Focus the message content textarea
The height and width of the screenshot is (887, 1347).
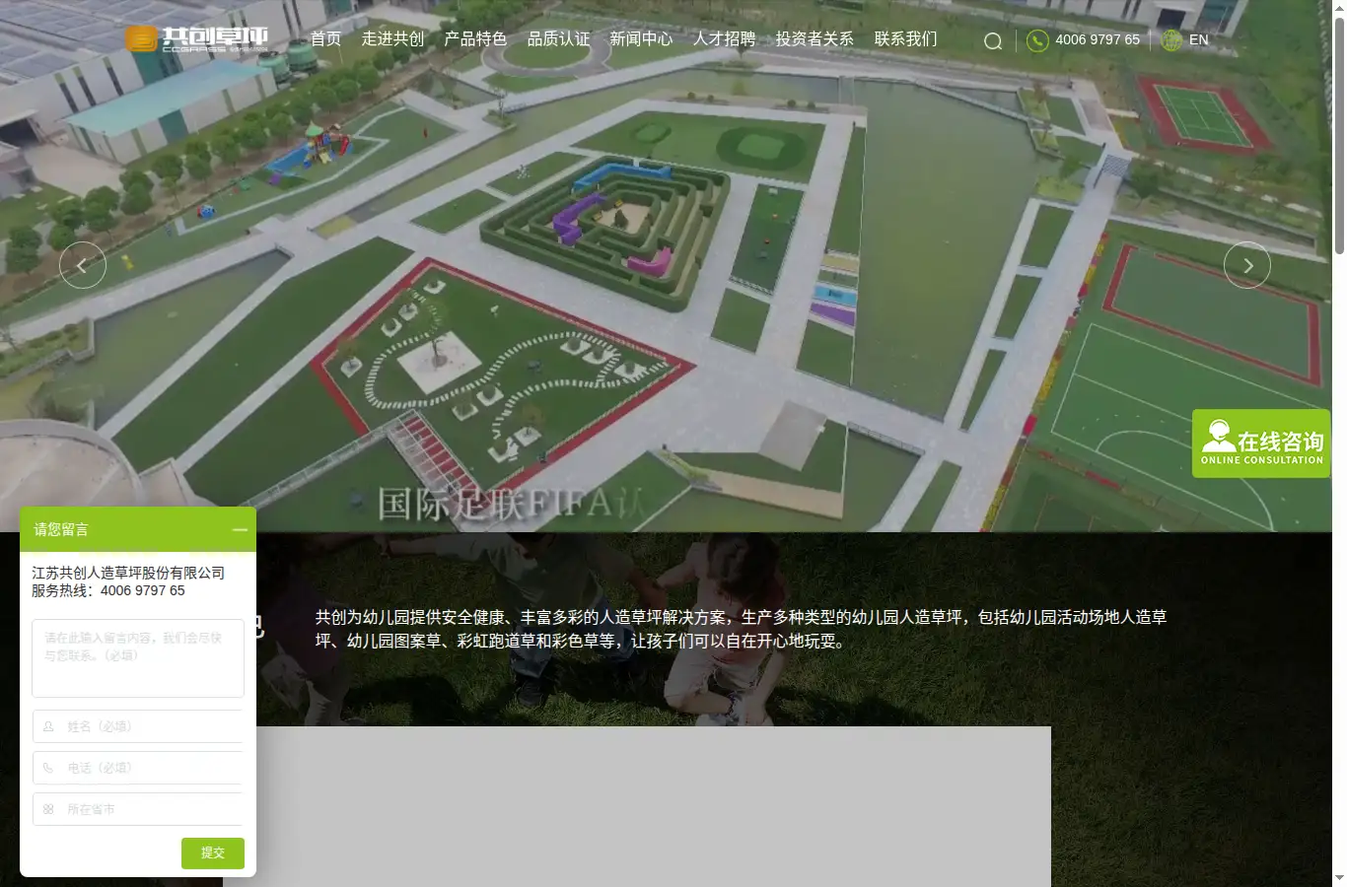pyautogui.click(x=138, y=658)
